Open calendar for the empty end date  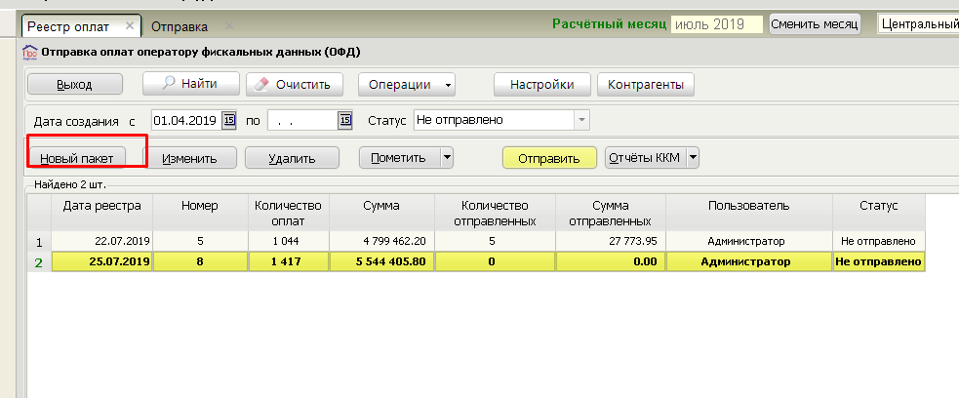click(x=345, y=120)
